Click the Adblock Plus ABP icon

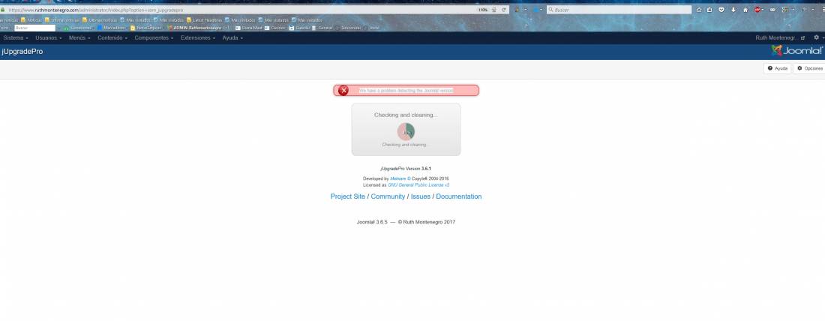(757, 10)
